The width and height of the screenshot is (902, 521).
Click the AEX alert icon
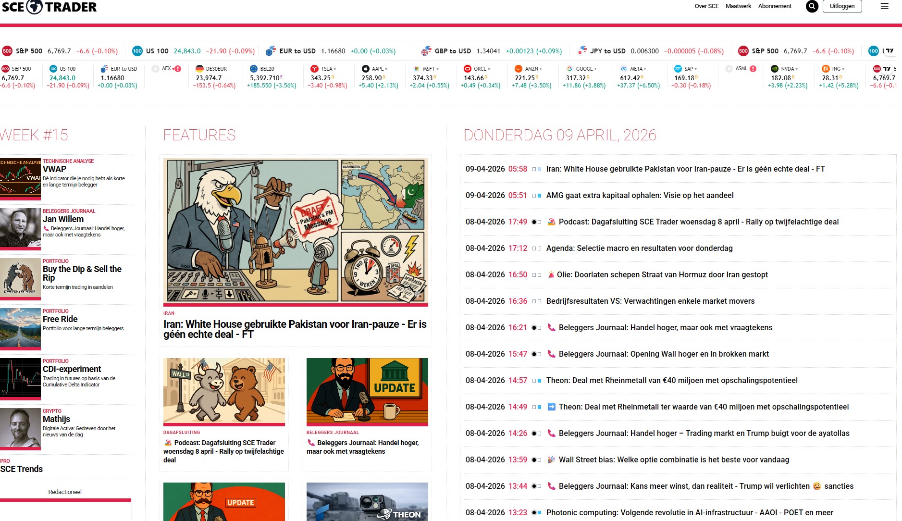pyautogui.click(x=177, y=69)
